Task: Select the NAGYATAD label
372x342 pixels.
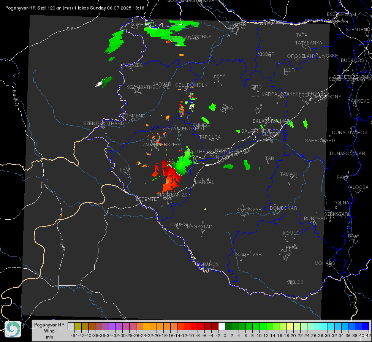Action: [199, 226]
